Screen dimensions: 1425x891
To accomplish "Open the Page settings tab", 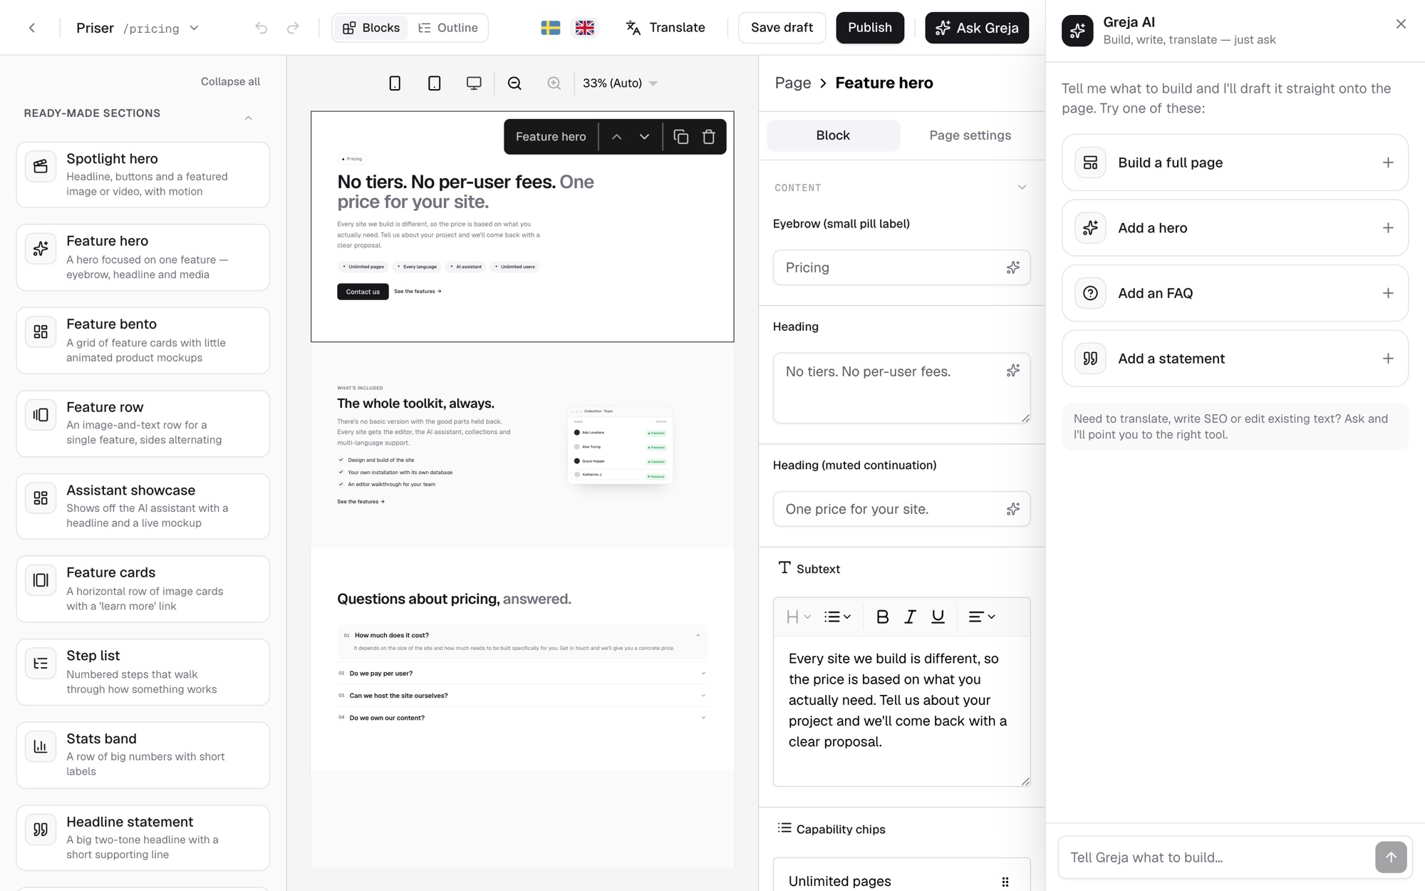I will pos(970,135).
